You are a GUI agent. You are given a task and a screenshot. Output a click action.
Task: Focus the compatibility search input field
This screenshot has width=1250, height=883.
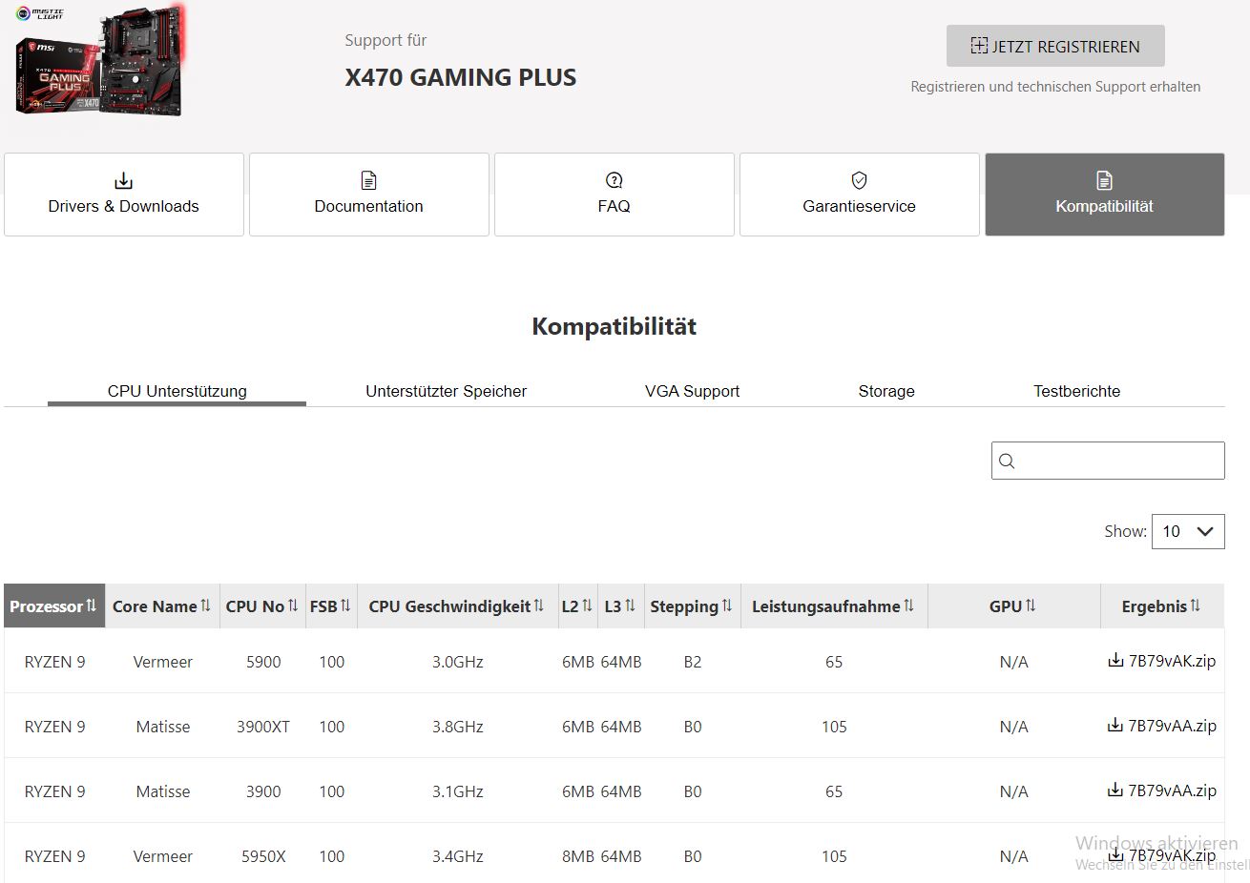pos(1108,461)
